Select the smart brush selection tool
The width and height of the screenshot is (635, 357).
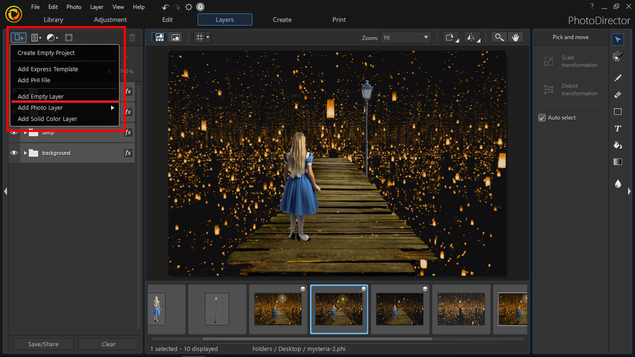[618, 56]
